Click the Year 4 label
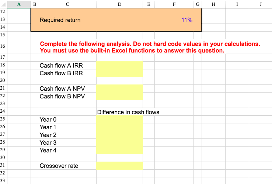The height and width of the screenshot is (184, 272). pyautogui.click(x=48, y=150)
